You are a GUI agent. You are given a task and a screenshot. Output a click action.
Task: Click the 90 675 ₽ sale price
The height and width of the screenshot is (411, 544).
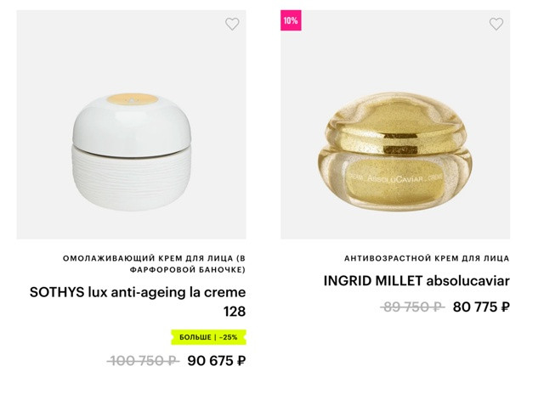tap(217, 361)
